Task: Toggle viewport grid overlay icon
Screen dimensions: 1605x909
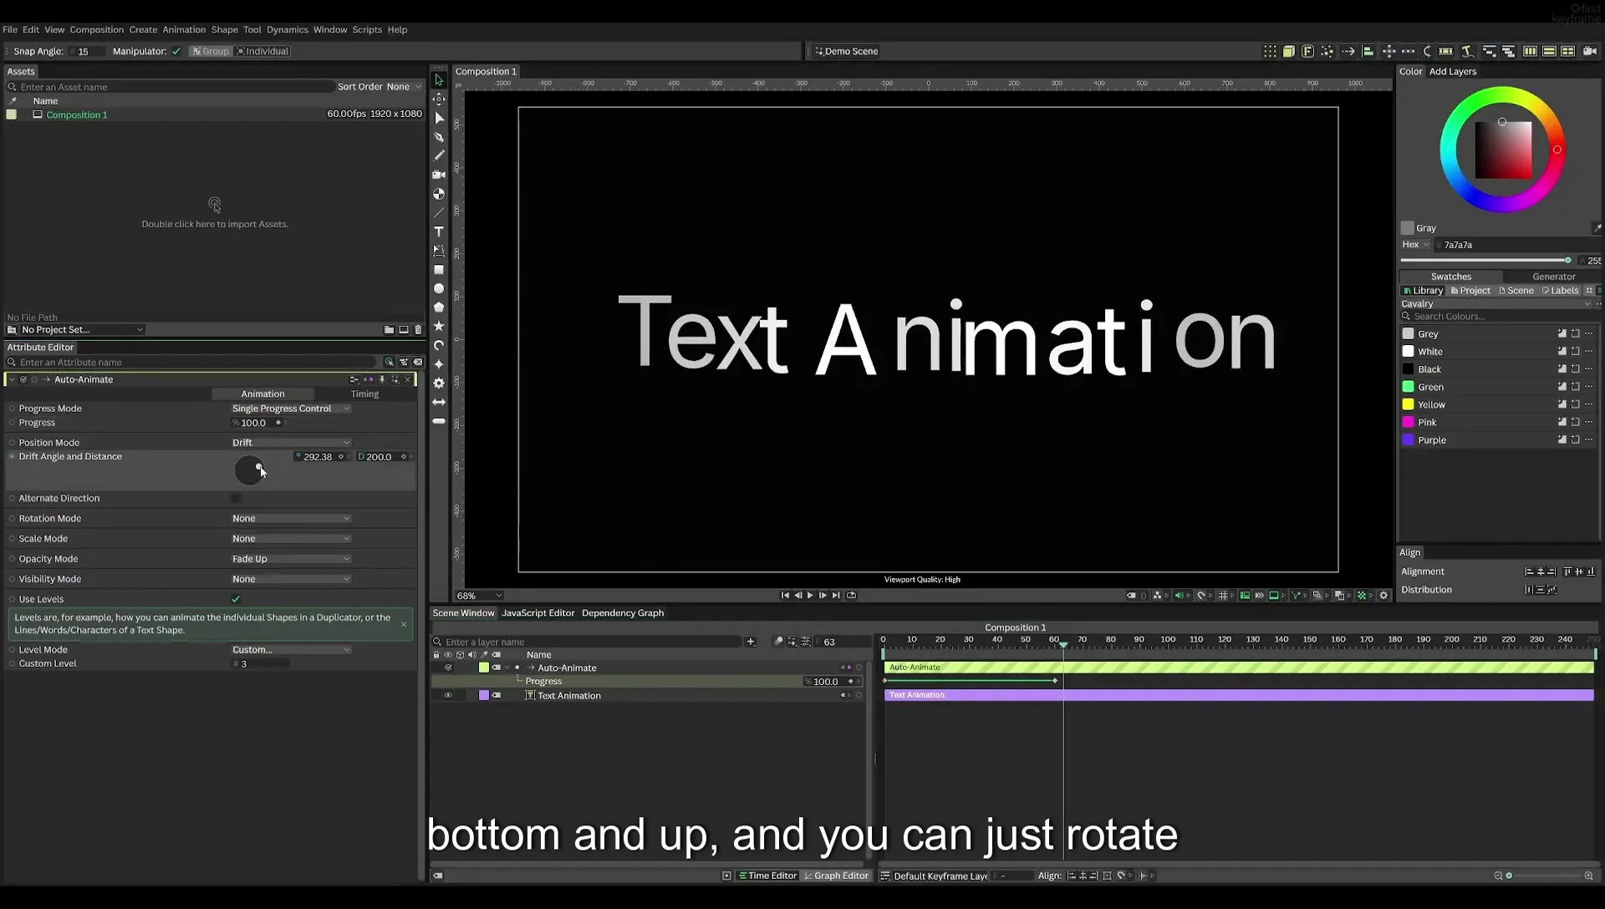Action: [1223, 596]
